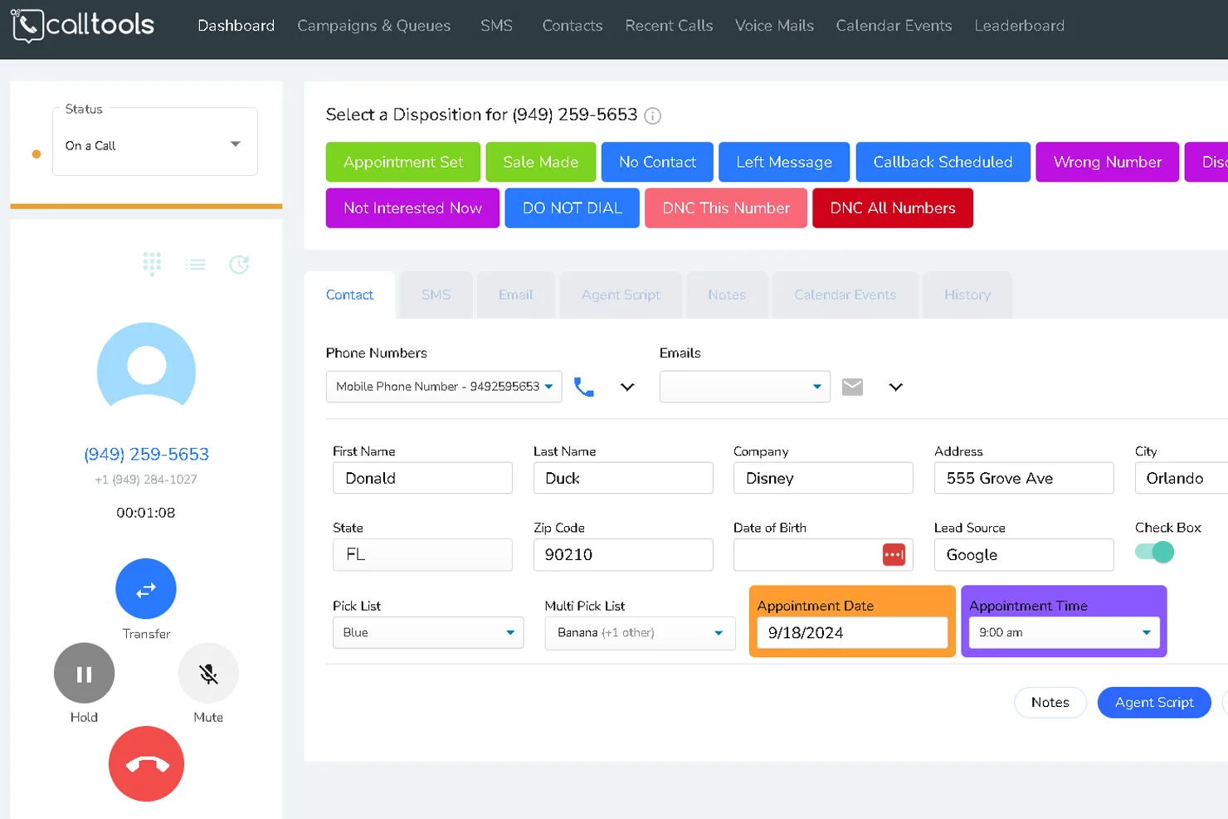
Task: Click the gray email envelope icon
Action: tap(852, 387)
